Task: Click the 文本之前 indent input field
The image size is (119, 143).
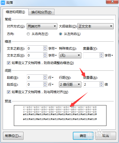Action: click(x=35, y=49)
